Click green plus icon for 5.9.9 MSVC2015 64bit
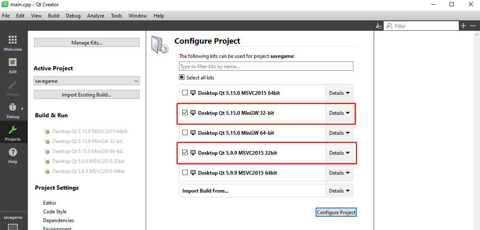 (x=47, y=171)
